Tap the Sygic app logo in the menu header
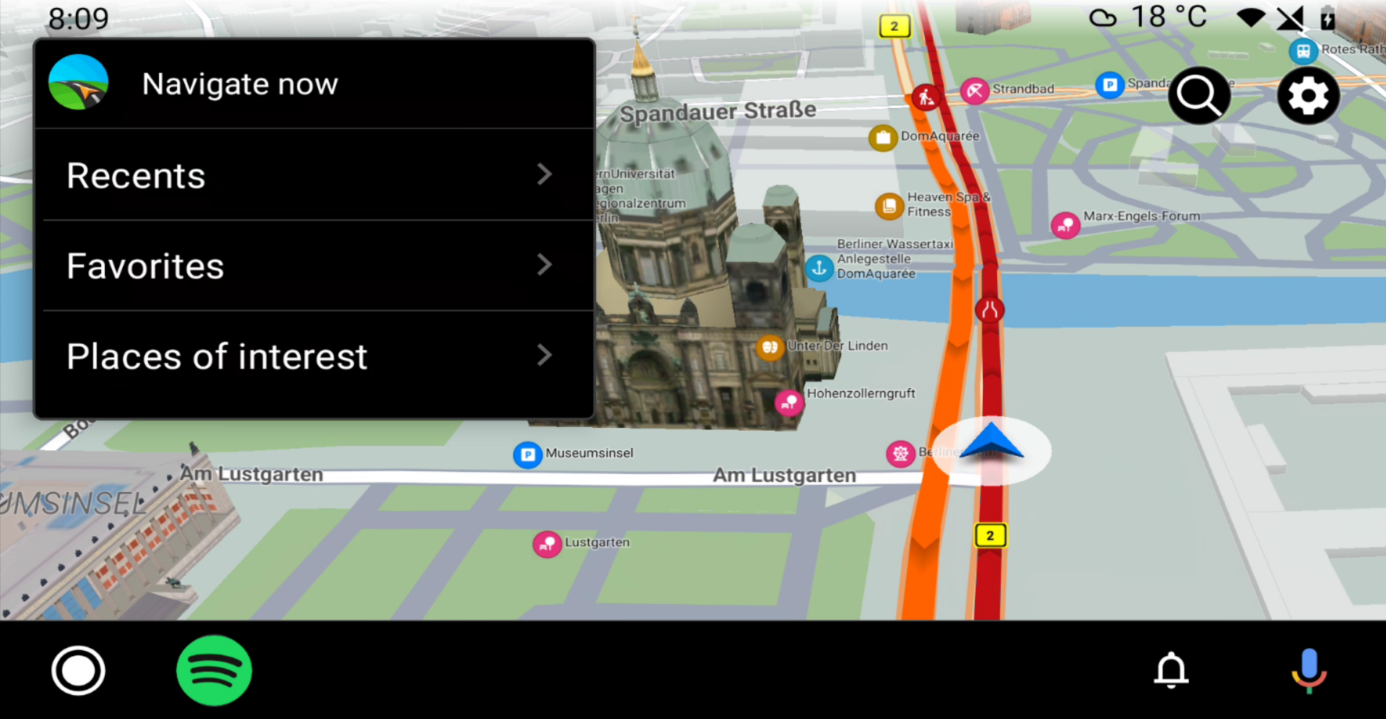Viewport: 1386px width, 719px height. point(79,82)
